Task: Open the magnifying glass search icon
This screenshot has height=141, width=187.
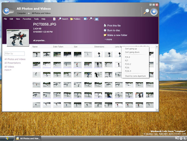Action: point(146,12)
